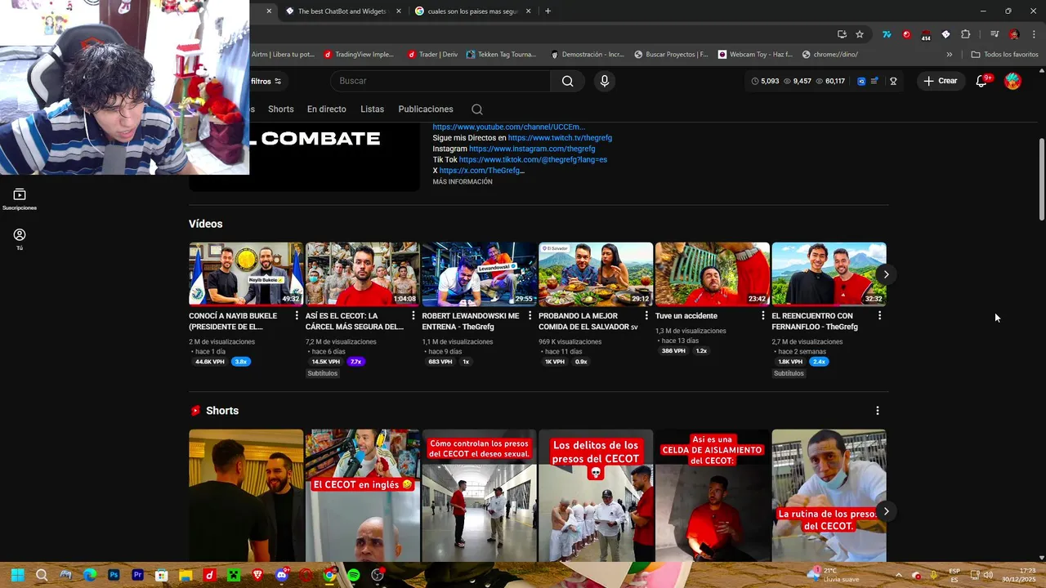The height and width of the screenshot is (588, 1046).
Task: Open options for CONOCÍ A NAYIB BUKELE video
Action: [x=297, y=315]
